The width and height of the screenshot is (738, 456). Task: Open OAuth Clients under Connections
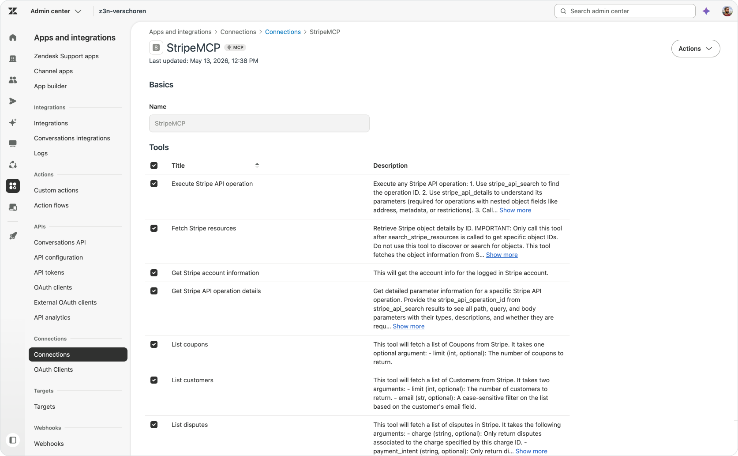[53, 369]
